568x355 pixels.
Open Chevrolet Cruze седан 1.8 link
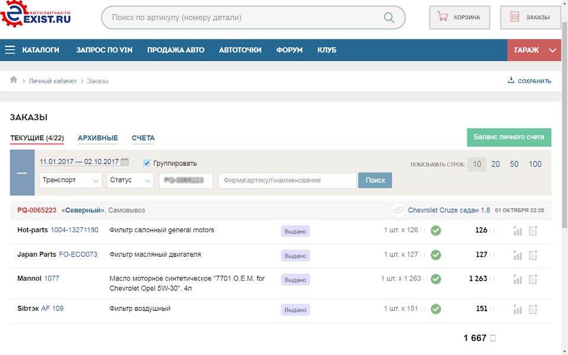pos(449,210)
